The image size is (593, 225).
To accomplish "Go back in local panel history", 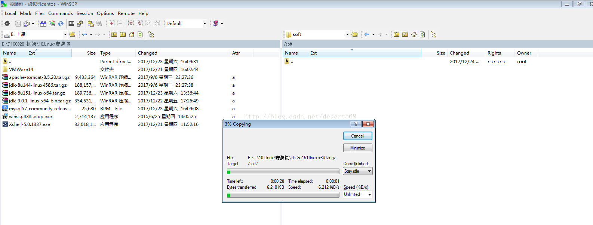I will point(85,34).
